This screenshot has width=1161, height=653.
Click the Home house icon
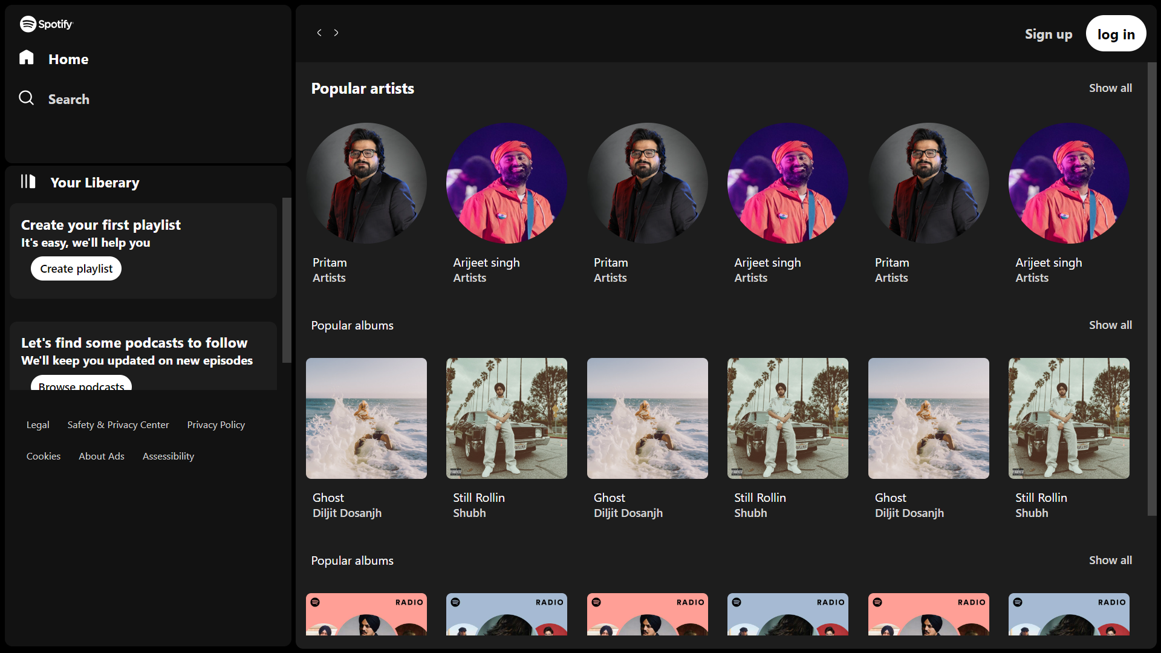point(27,58)
